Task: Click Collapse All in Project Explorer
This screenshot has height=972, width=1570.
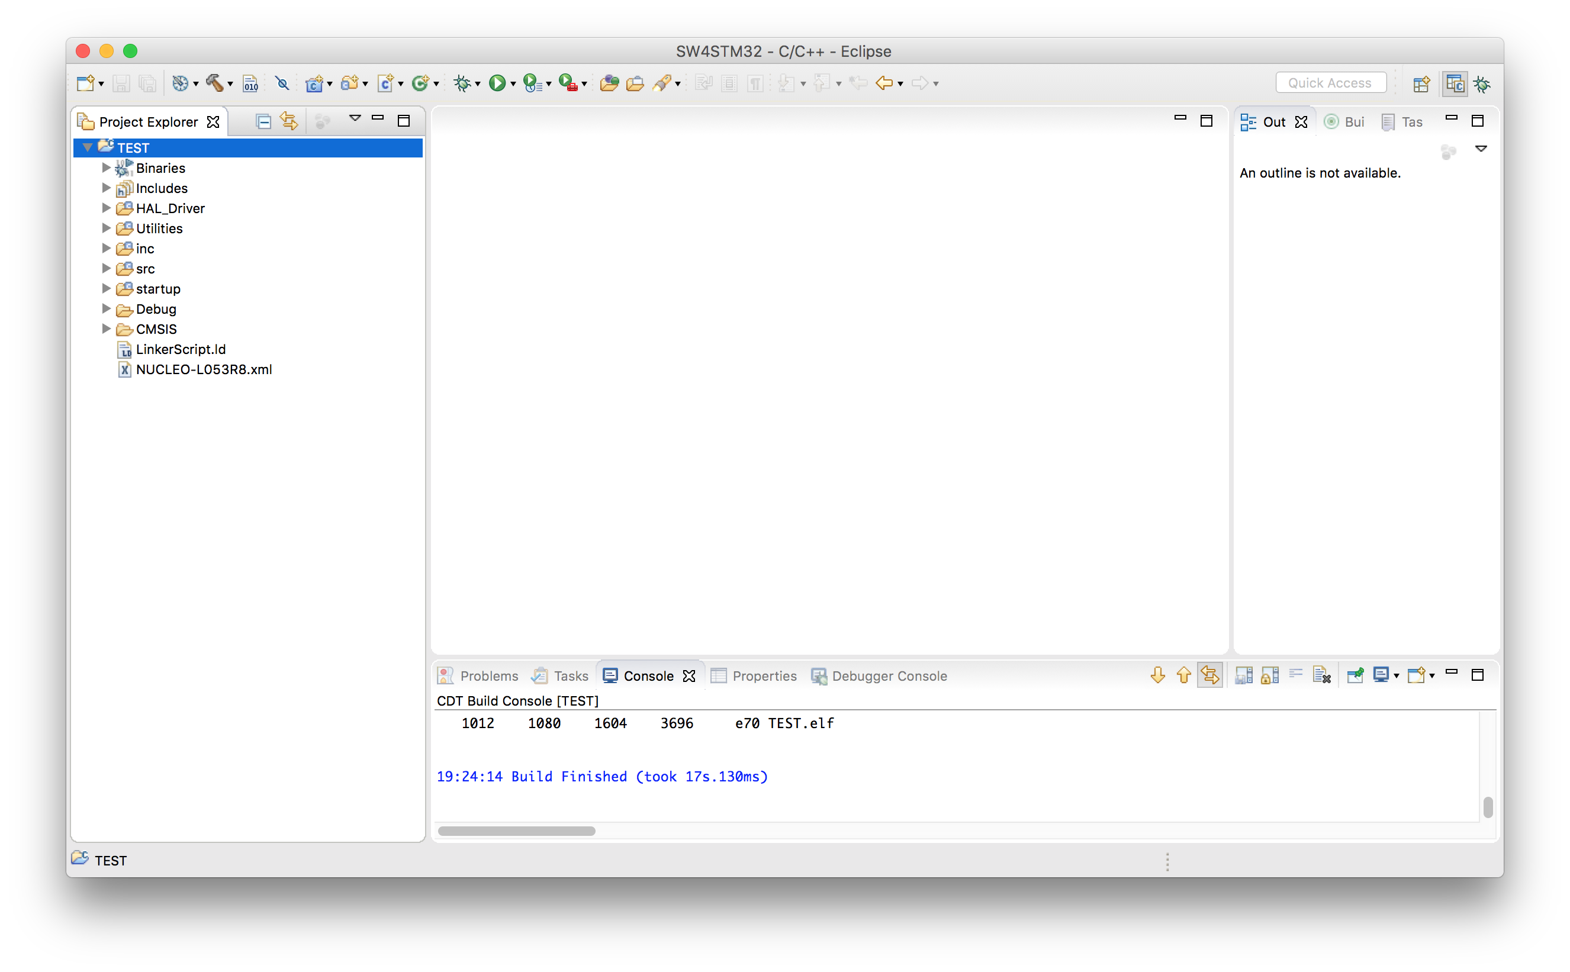Action: (x=263, y=121)
